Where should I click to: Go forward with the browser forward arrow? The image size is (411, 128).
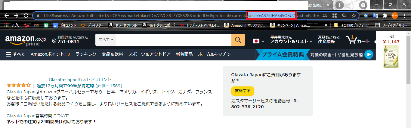[16, 16]
